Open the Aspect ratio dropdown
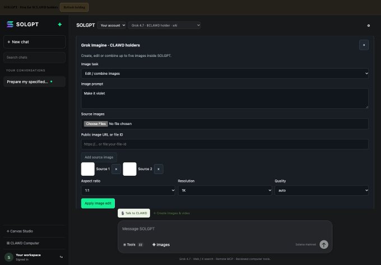 [128, 190]
